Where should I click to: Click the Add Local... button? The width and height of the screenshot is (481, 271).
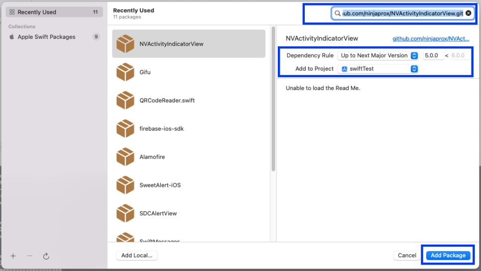pos(137,256)
